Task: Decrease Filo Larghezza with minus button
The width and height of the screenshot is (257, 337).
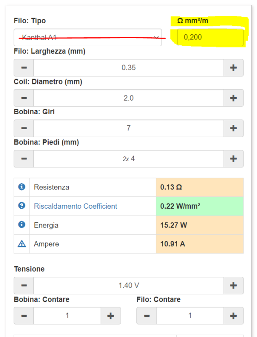Action: (24, 68)
